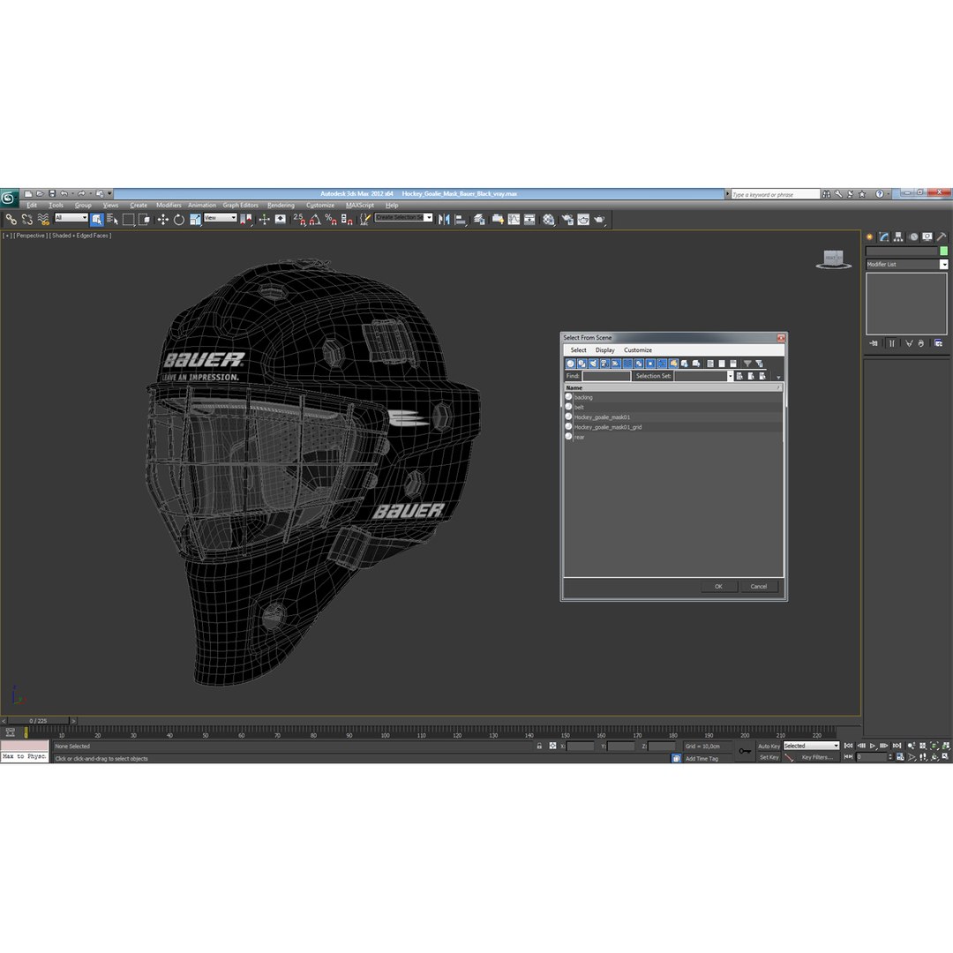Open Display menu in Select From Scene dialog
This screenshot has width=953, height=953.
click(x=604, y=350)
